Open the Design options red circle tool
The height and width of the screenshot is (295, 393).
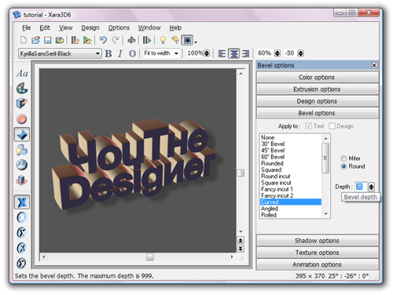22,119
